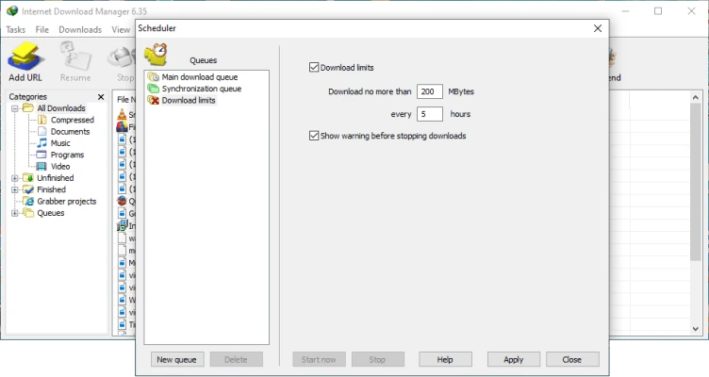709x377 pixels.
Task: Click the Compressed category icon
Action: pyautogui.click(x=42, y=120)
